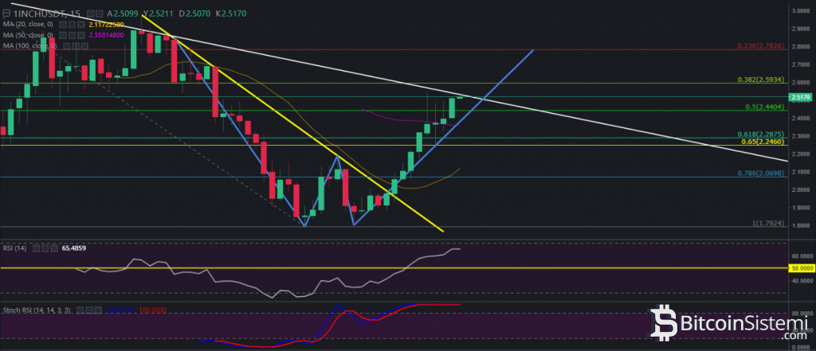The width and height of the screenshot is (816, 351).
Task: Remove the RSI (14) indicator
Action: (x=53, y=249)
